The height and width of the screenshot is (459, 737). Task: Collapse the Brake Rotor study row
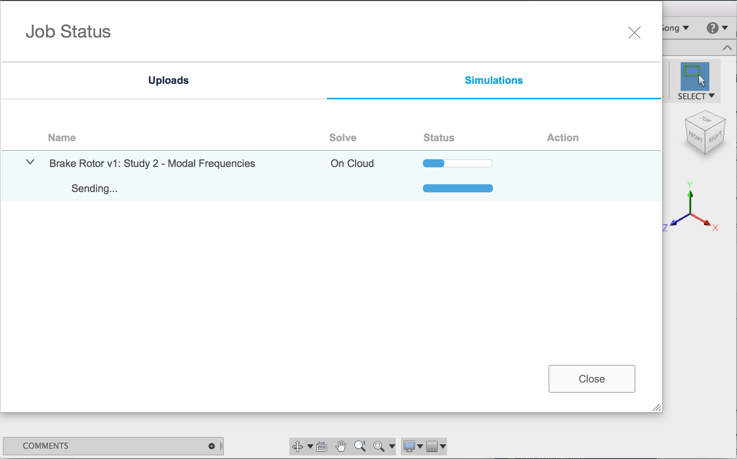pos(30,162)
